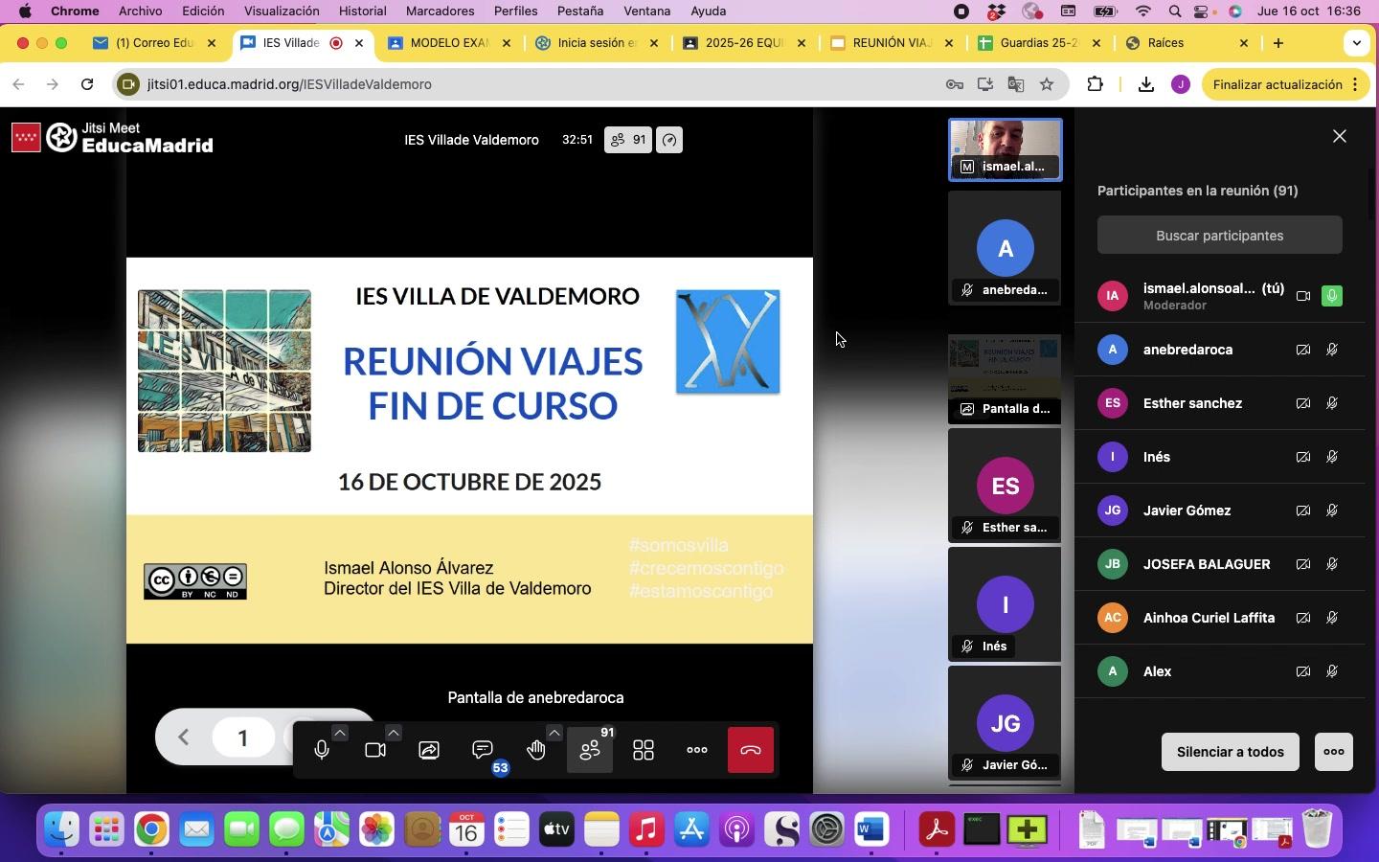This screenshot has height=862, width=1379.
Task: Start screen sharing from the toolbar
Action: tap(429, 750)
